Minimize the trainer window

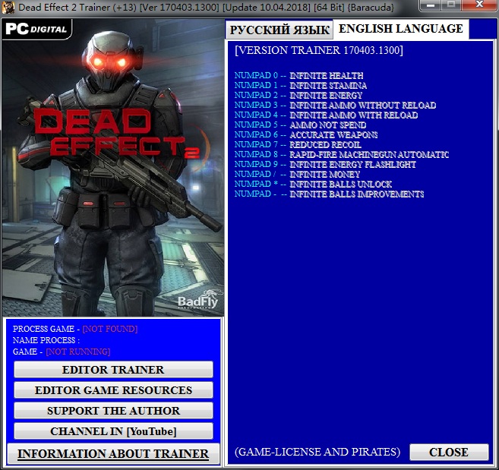coord(431,5)
